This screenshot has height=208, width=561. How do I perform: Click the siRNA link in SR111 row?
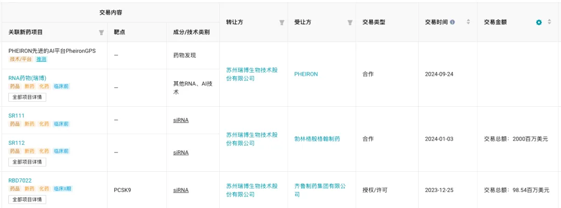181,120
